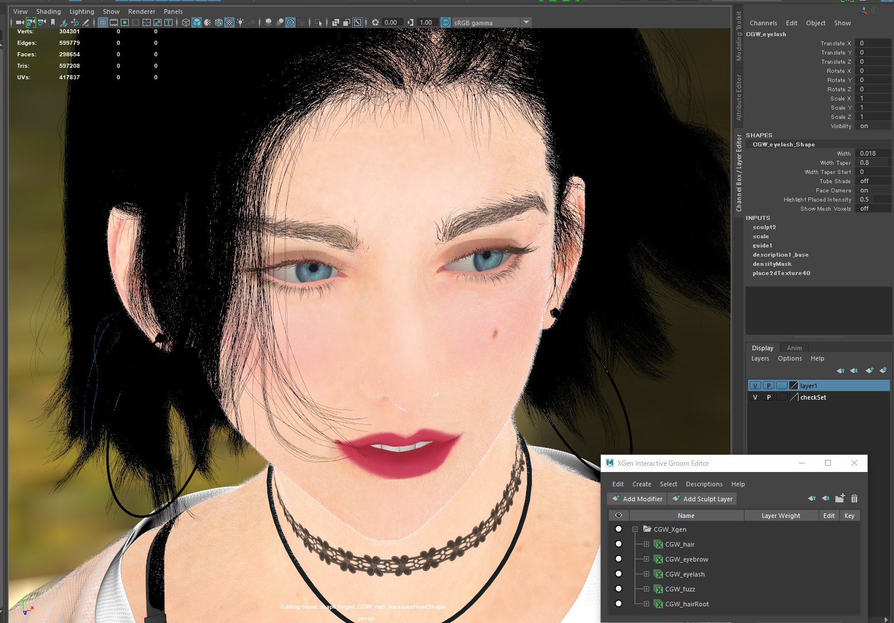Toggle visibility dot for CGW_eyelash
Screen dimensions: 894x623
619,574
